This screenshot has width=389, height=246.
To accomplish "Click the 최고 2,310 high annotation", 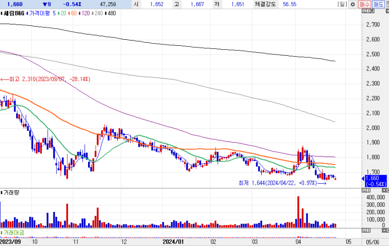I will pos(45,79).
